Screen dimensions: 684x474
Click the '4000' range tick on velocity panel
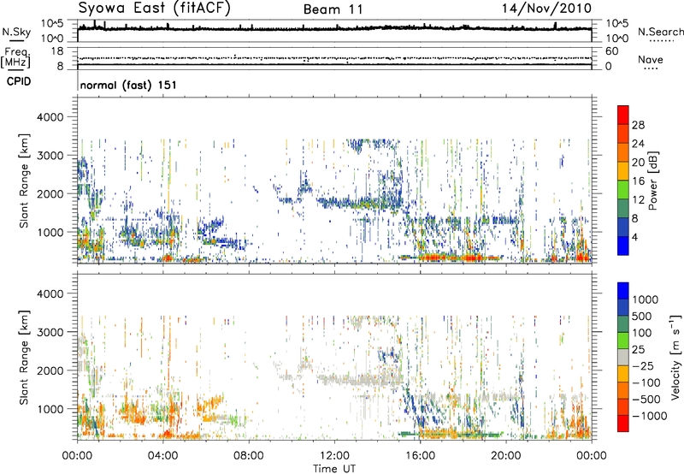50,293
